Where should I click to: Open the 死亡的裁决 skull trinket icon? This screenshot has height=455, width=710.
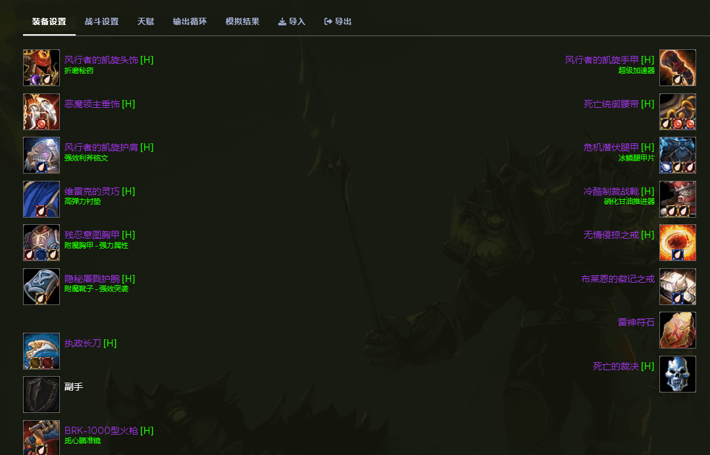click(677, 374)
